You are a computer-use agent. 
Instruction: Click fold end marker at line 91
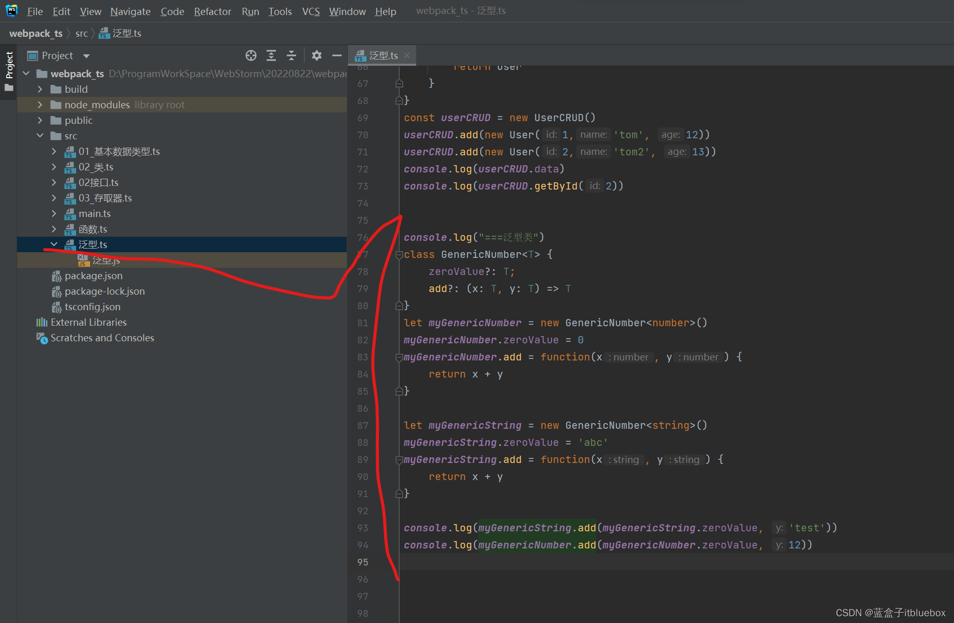coord(399,494)
